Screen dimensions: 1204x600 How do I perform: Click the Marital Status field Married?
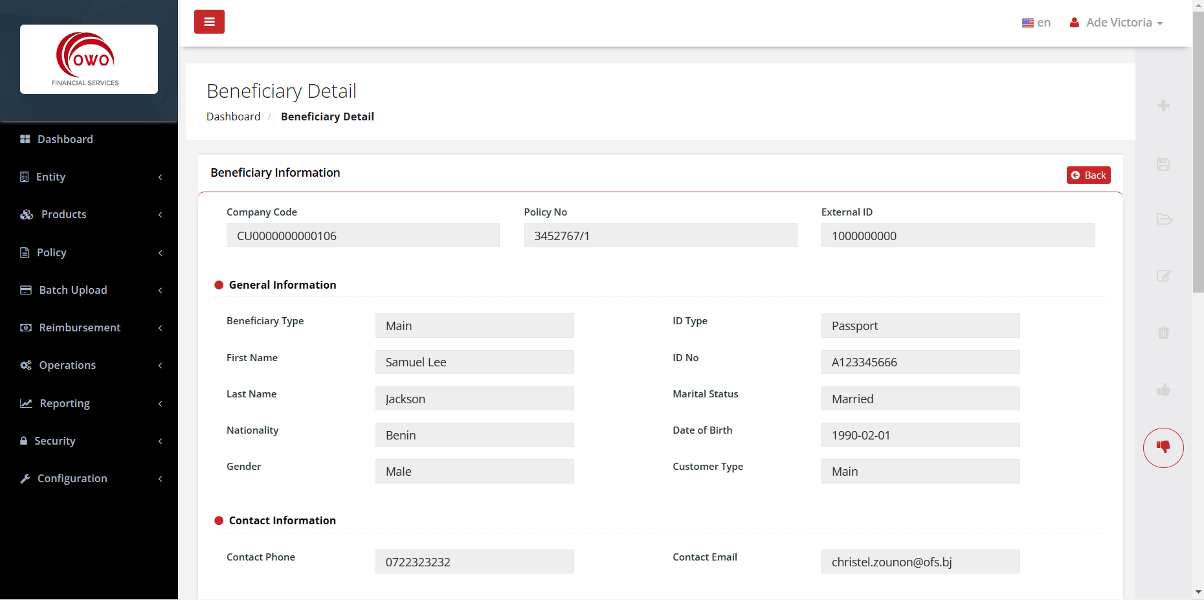point(920,399)
